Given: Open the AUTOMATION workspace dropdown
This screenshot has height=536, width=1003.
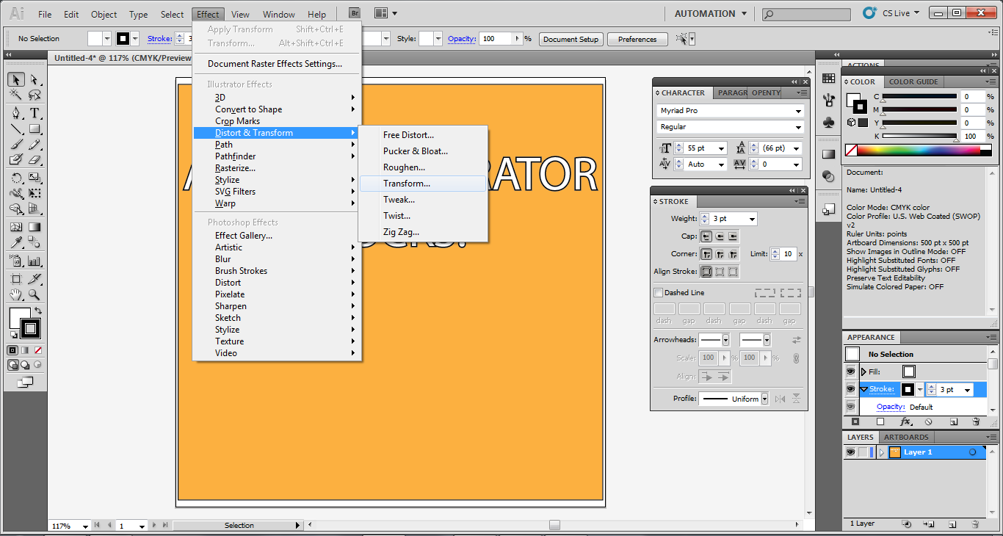Looking at the screenshot, I should tap(711, 13).
